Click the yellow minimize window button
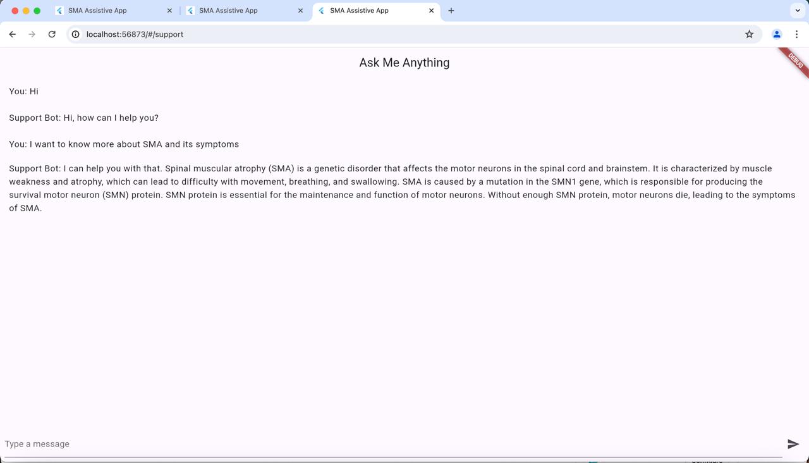 click(x=26, y=11)
